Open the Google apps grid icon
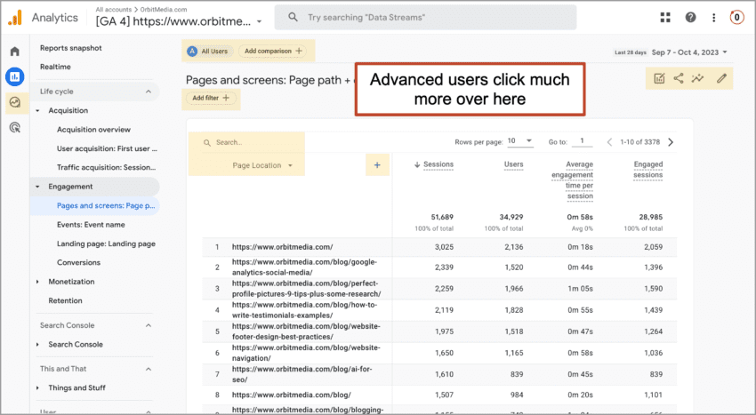756x415 pixels. (665, 18)
